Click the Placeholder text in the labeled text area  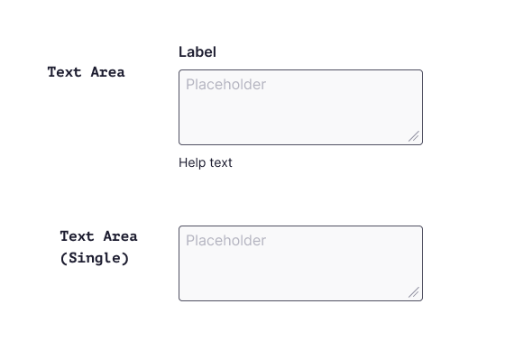point(225,85)
